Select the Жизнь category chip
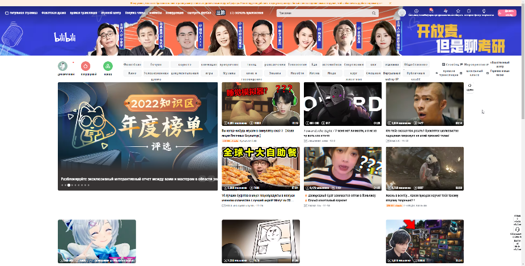Screen dimensions: 525x266 [314, 73]
